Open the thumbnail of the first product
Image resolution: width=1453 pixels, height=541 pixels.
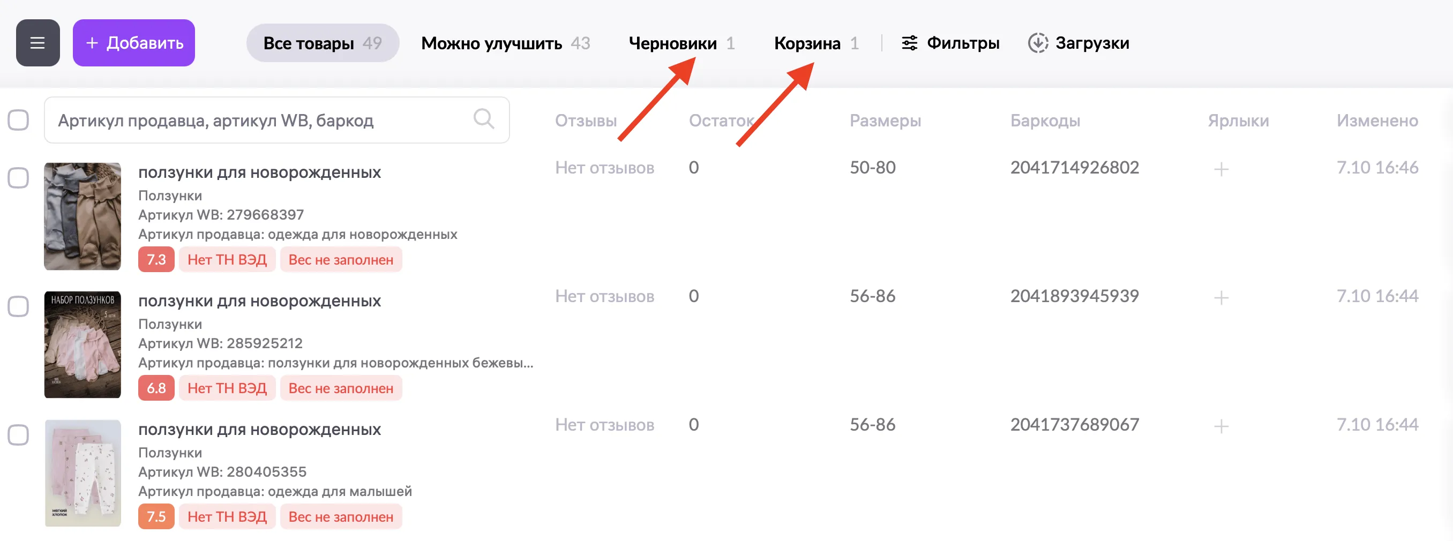click(x=83, y=216)
